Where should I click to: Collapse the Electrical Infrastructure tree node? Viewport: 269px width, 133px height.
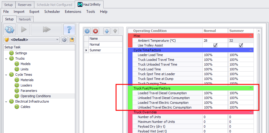[6, 102]
